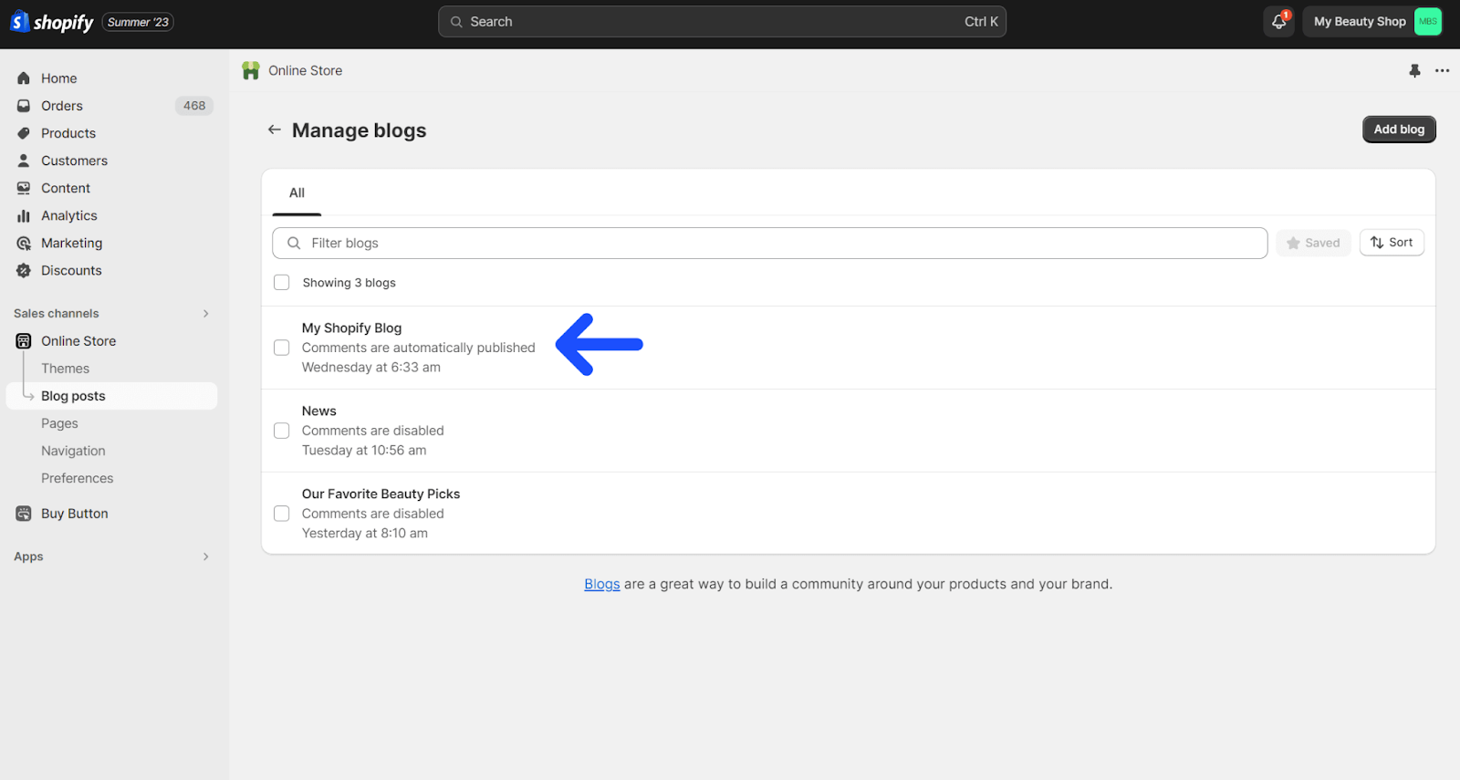Check Our Favorite Beauty Picks checkbox
The height and width of the screenshot is (780, 1460).
point(282,514)
